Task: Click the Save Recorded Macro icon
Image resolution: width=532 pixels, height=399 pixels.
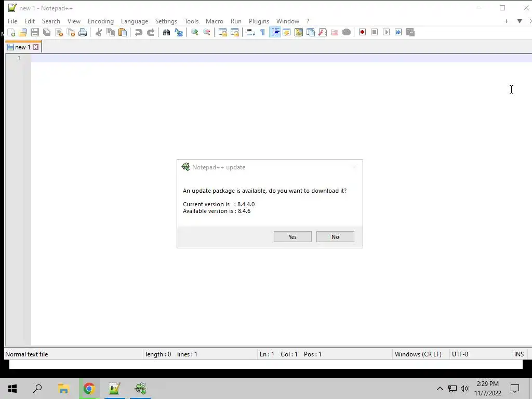Action: [410, 32]
